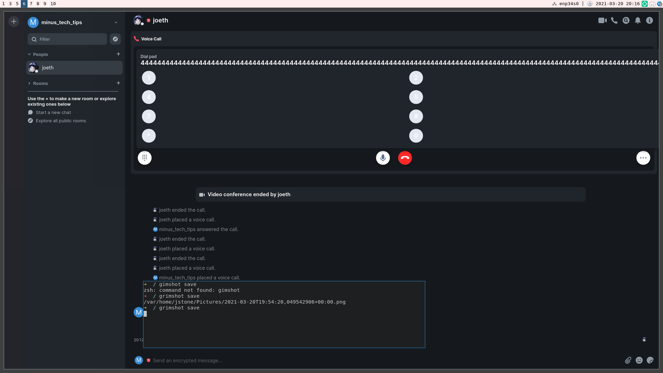Open the more call options button
This screenshot has height=373, width=663.
click(643, 158)
